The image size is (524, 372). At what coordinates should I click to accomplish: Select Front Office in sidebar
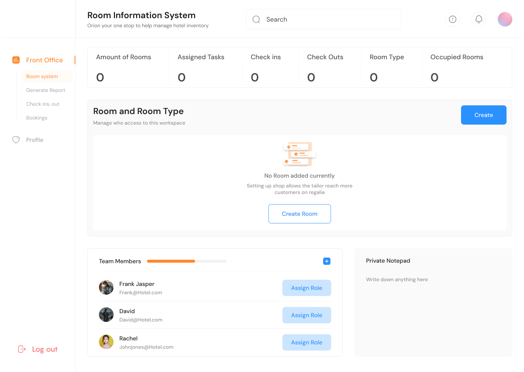pos(44,60)
